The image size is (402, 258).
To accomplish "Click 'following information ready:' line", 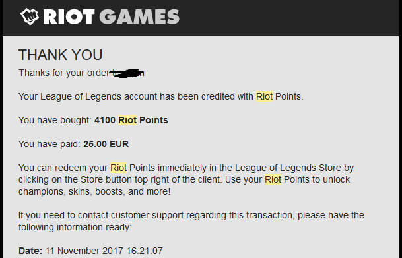I will coord(75,227).
